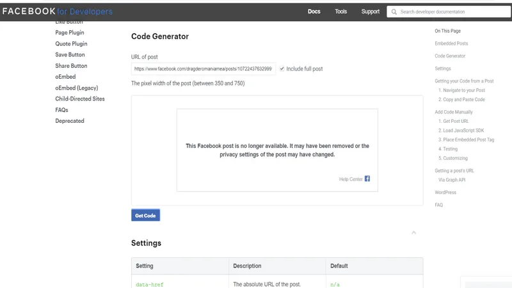Go to 2. Load JavaScript SDK

pos(461,131)
